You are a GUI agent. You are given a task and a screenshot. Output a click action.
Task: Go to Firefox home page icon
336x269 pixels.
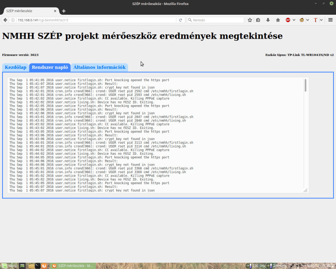(278, 20)
